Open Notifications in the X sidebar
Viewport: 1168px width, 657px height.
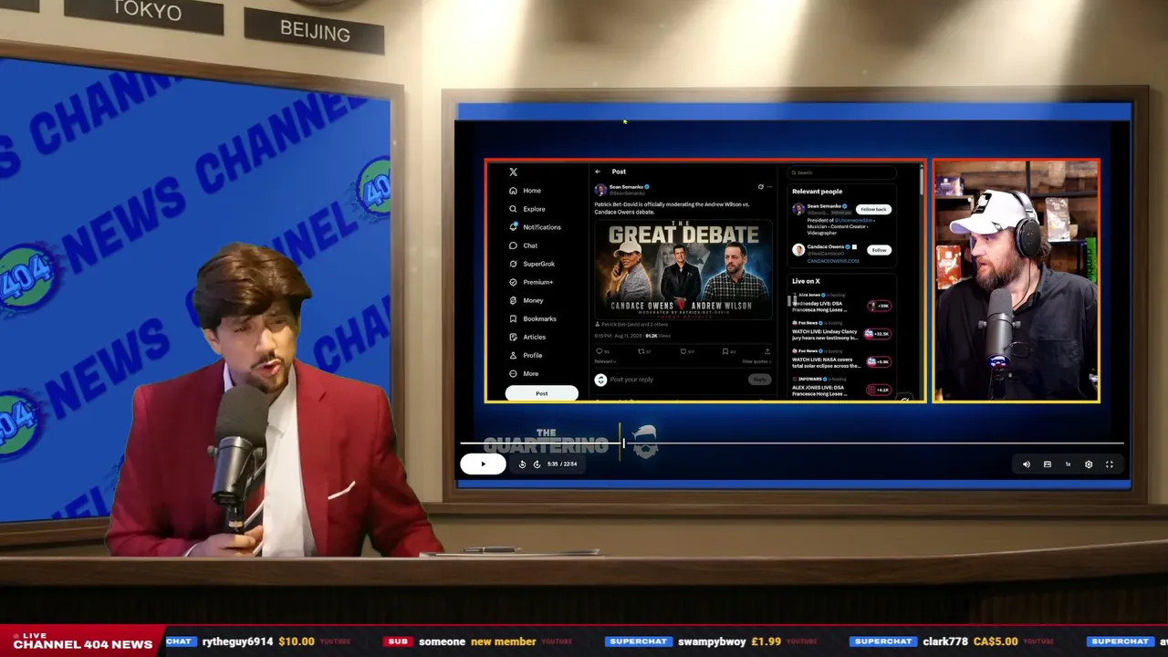(x=542, y=227)
